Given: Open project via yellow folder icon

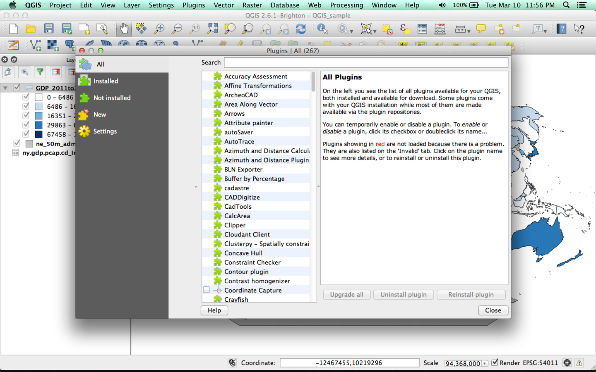Looking at the screenshot, I should pos(31,29).
